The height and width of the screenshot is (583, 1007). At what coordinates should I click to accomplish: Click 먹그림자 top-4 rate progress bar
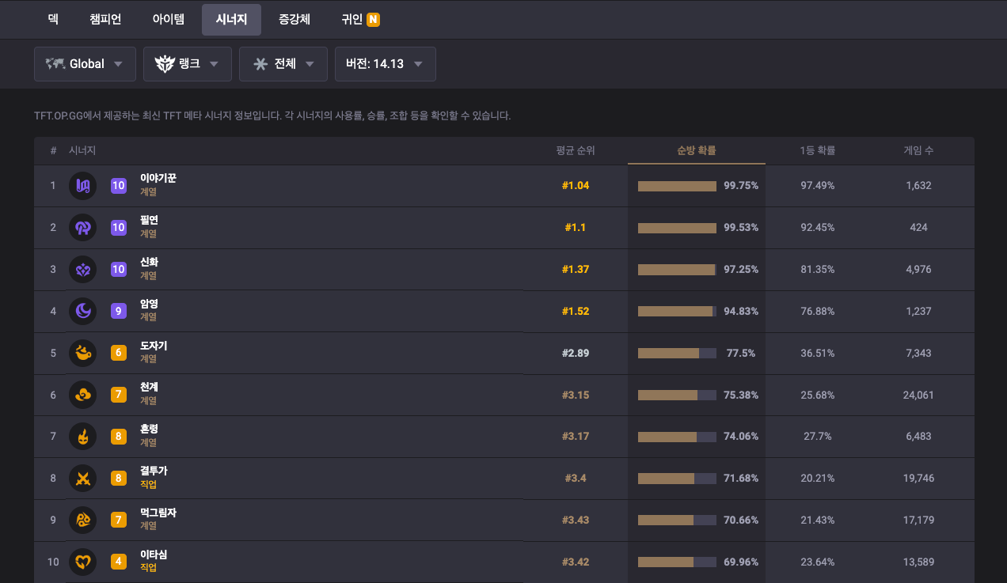(677, 520)
